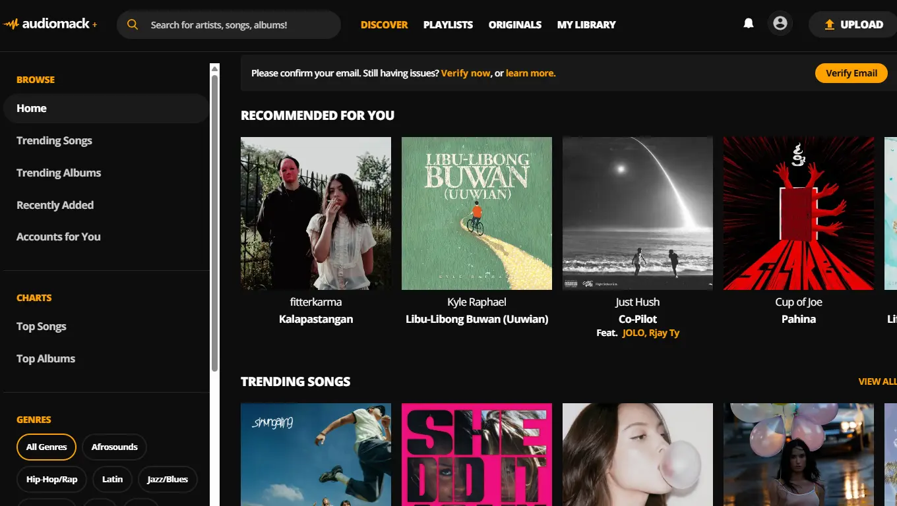Select the Afrosounds genre chip
This screenshot has height=506, width=897.
(115, 447)
